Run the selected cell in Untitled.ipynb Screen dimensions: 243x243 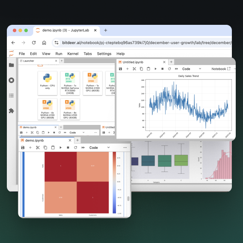(x=156, y=69)
